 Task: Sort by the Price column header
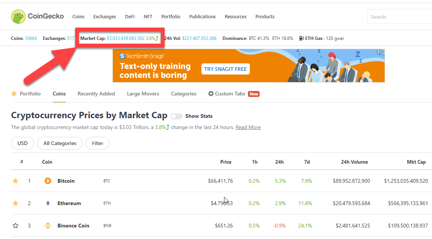tap(226, 162)
